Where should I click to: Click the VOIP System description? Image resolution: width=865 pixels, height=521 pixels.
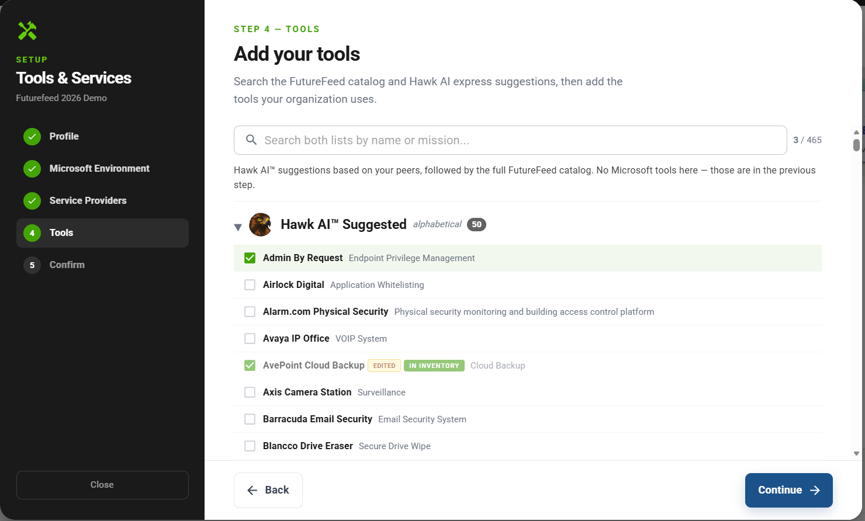point(361,339)
